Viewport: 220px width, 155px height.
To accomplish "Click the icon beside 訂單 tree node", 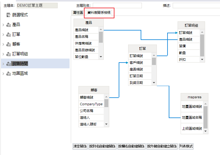I will pyautogui.click(x=9, y=34).
